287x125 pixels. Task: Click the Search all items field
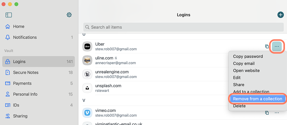coord(183,27)
